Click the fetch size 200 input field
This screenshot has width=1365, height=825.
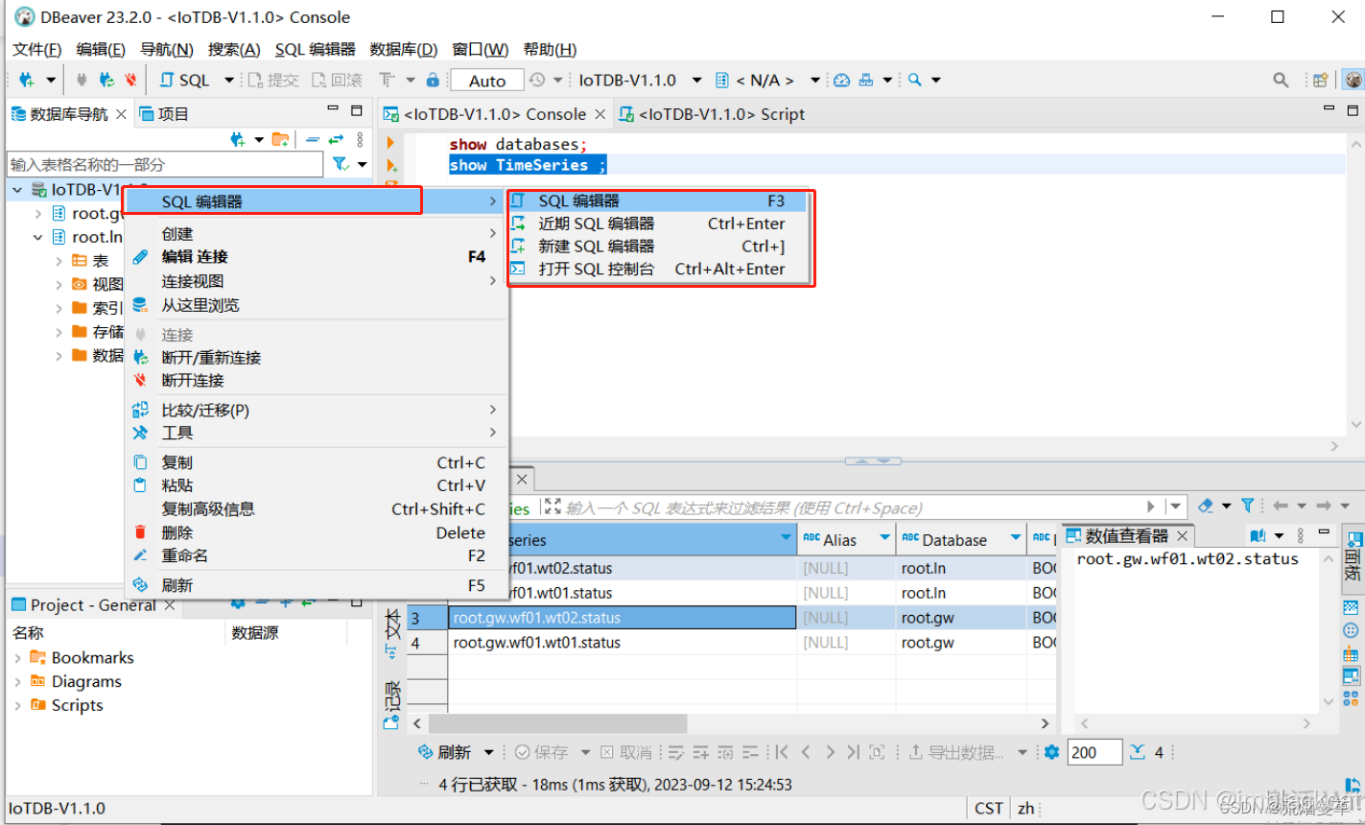click(1094, 752)
